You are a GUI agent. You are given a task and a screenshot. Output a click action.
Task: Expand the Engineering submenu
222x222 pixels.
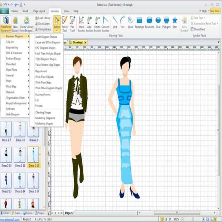pos(15,47)
